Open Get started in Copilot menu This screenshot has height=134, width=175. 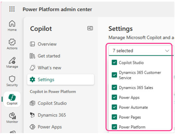click(49, 56)
